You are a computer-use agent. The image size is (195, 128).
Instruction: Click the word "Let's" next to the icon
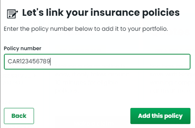[x=33, y=13]
